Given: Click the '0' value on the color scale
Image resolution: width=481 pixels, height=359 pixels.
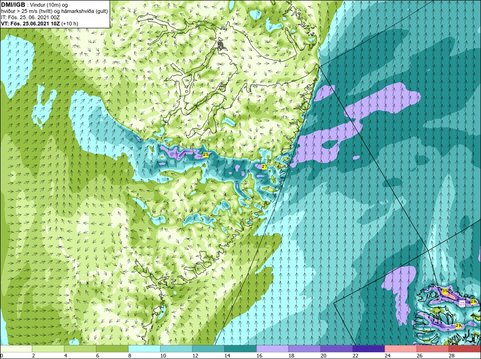Looking at the screenshot, I should point(1,356).
